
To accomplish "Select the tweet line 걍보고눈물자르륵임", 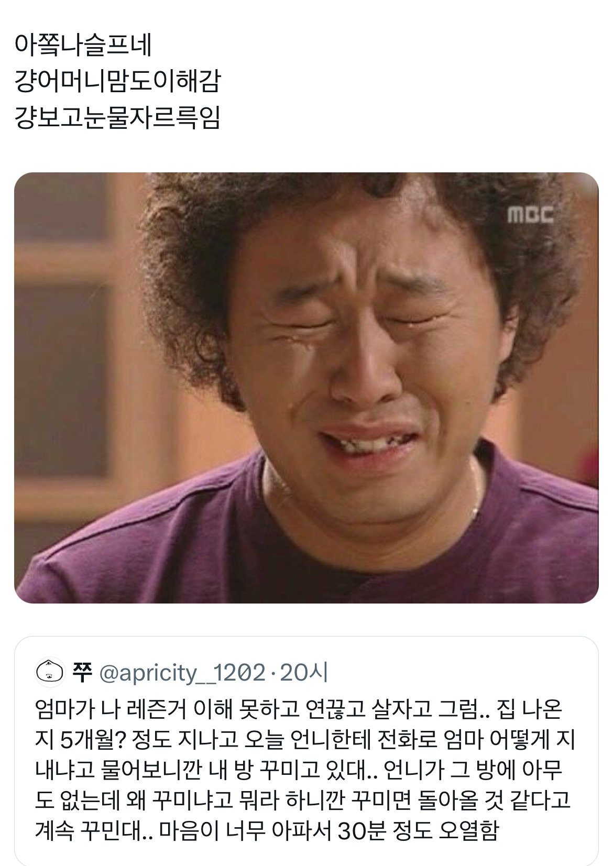I will 117,118.
